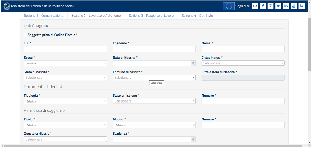Open Sezione 4 - Dati Invio tab
This screenshot has height=147, width=311.
tap(197, 16)
